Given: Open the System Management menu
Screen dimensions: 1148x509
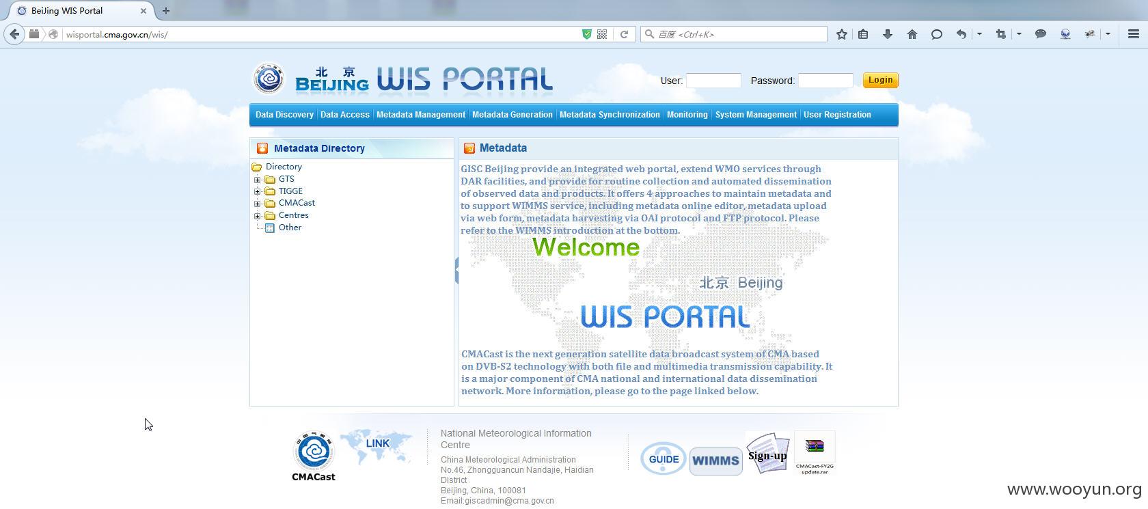Looking at the screenshot, I should click(756, 115).
